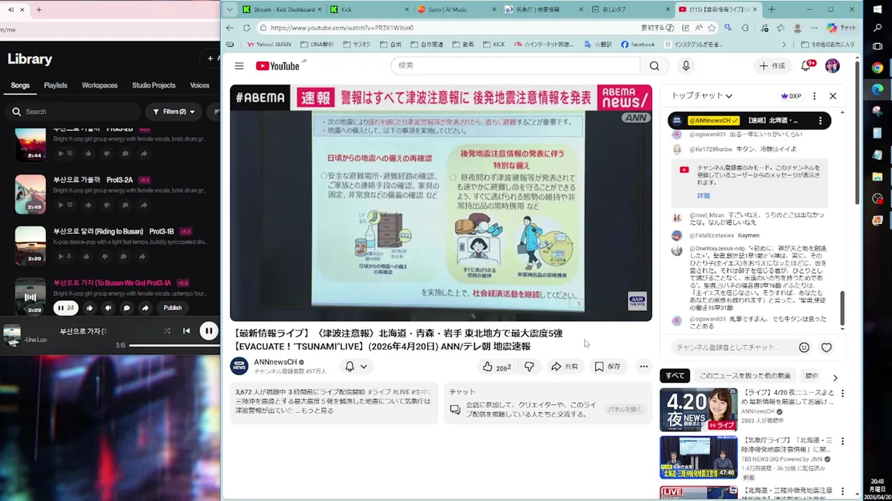Click the 作成 create button on YouTube

coord(772,65)
